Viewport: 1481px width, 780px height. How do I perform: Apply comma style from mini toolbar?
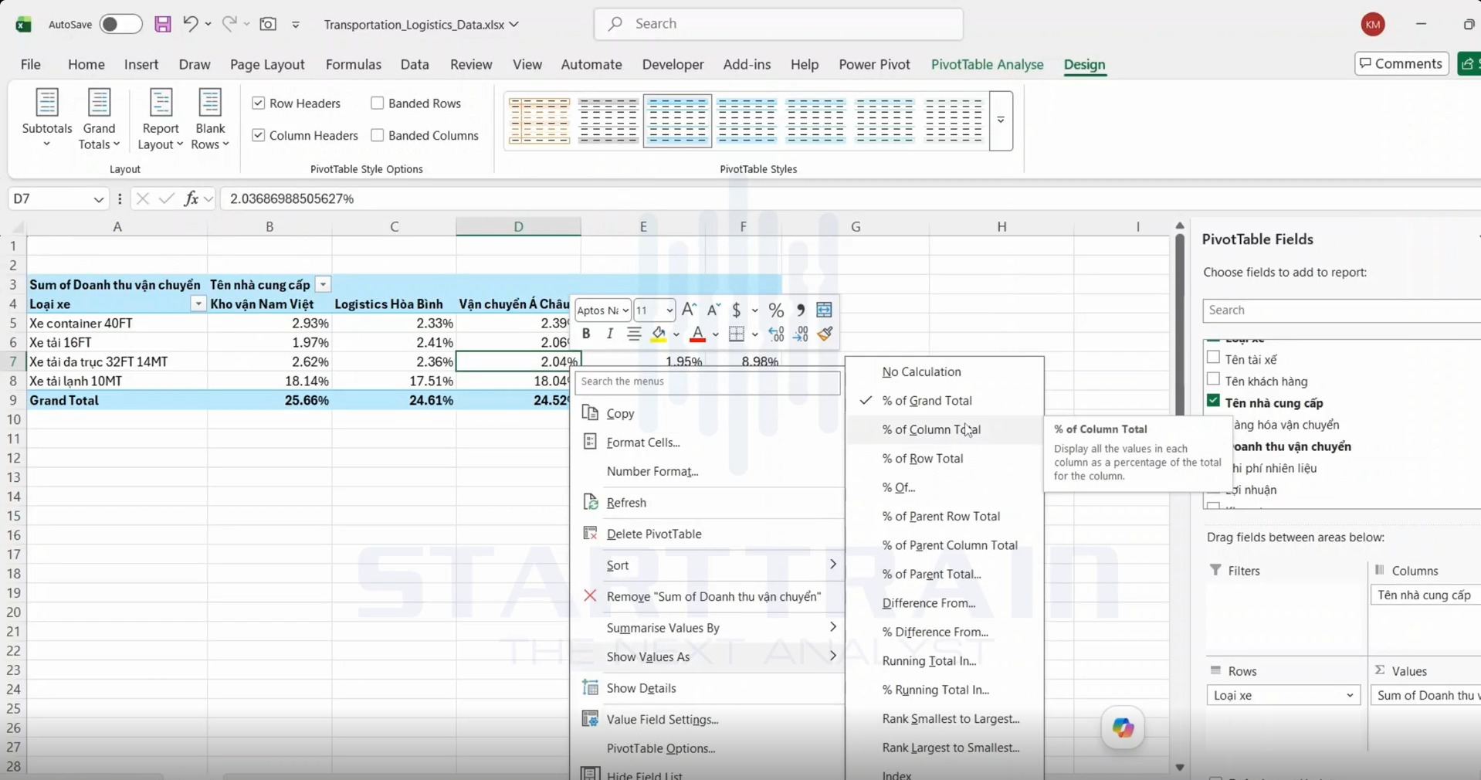(801, 310)
